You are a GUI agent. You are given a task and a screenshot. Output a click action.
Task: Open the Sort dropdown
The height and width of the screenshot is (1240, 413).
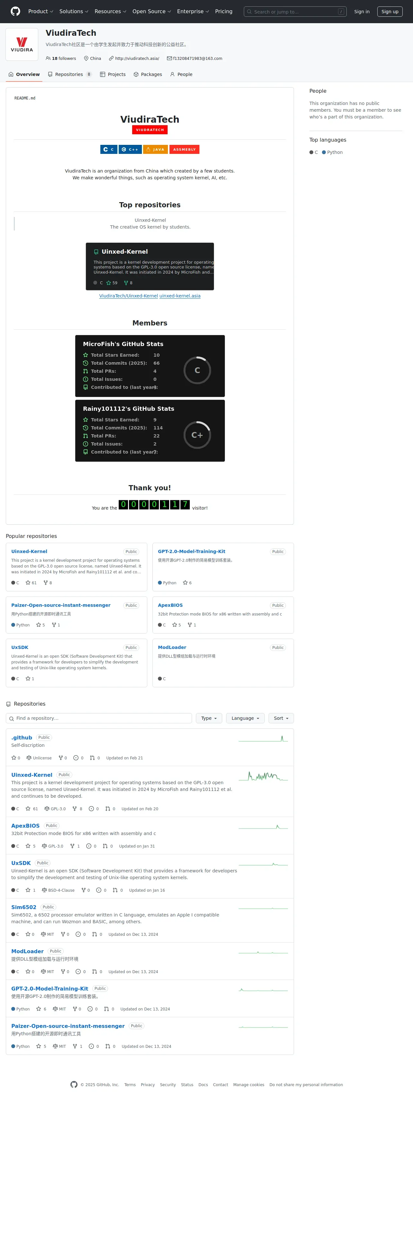pyautogui.click(x=281, y=718)
